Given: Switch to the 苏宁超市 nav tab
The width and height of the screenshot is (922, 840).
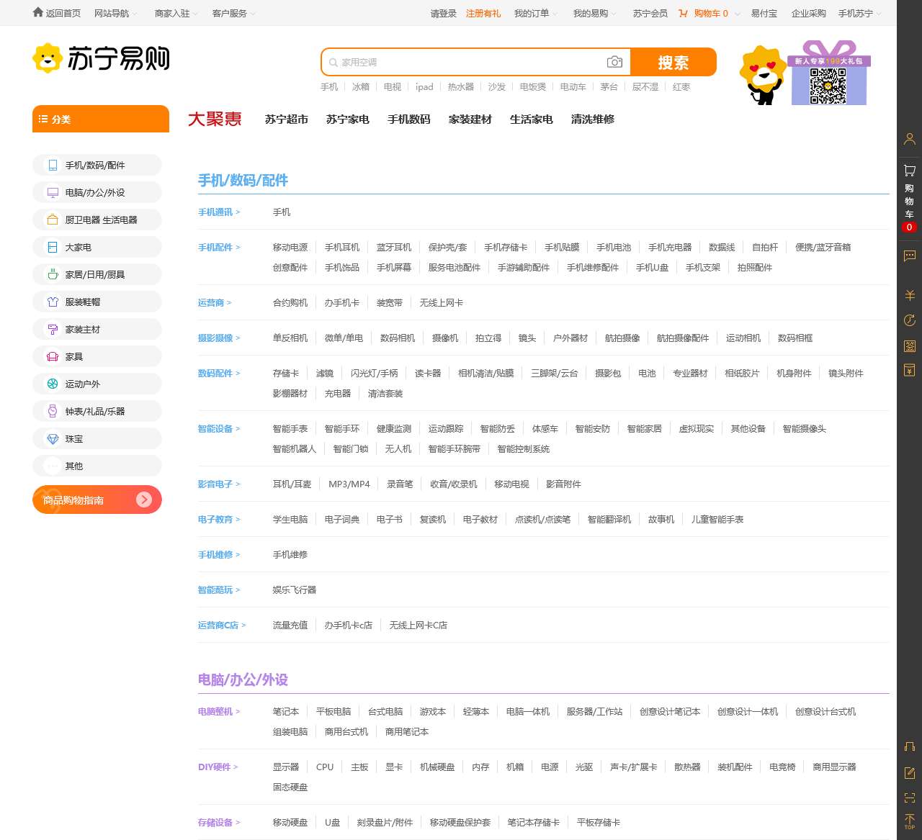Looking at the screenshot, I should click(x=286, y=119).
